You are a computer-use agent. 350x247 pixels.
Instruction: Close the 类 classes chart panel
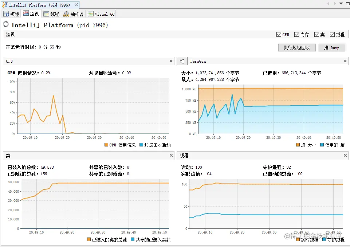point(171,156)
